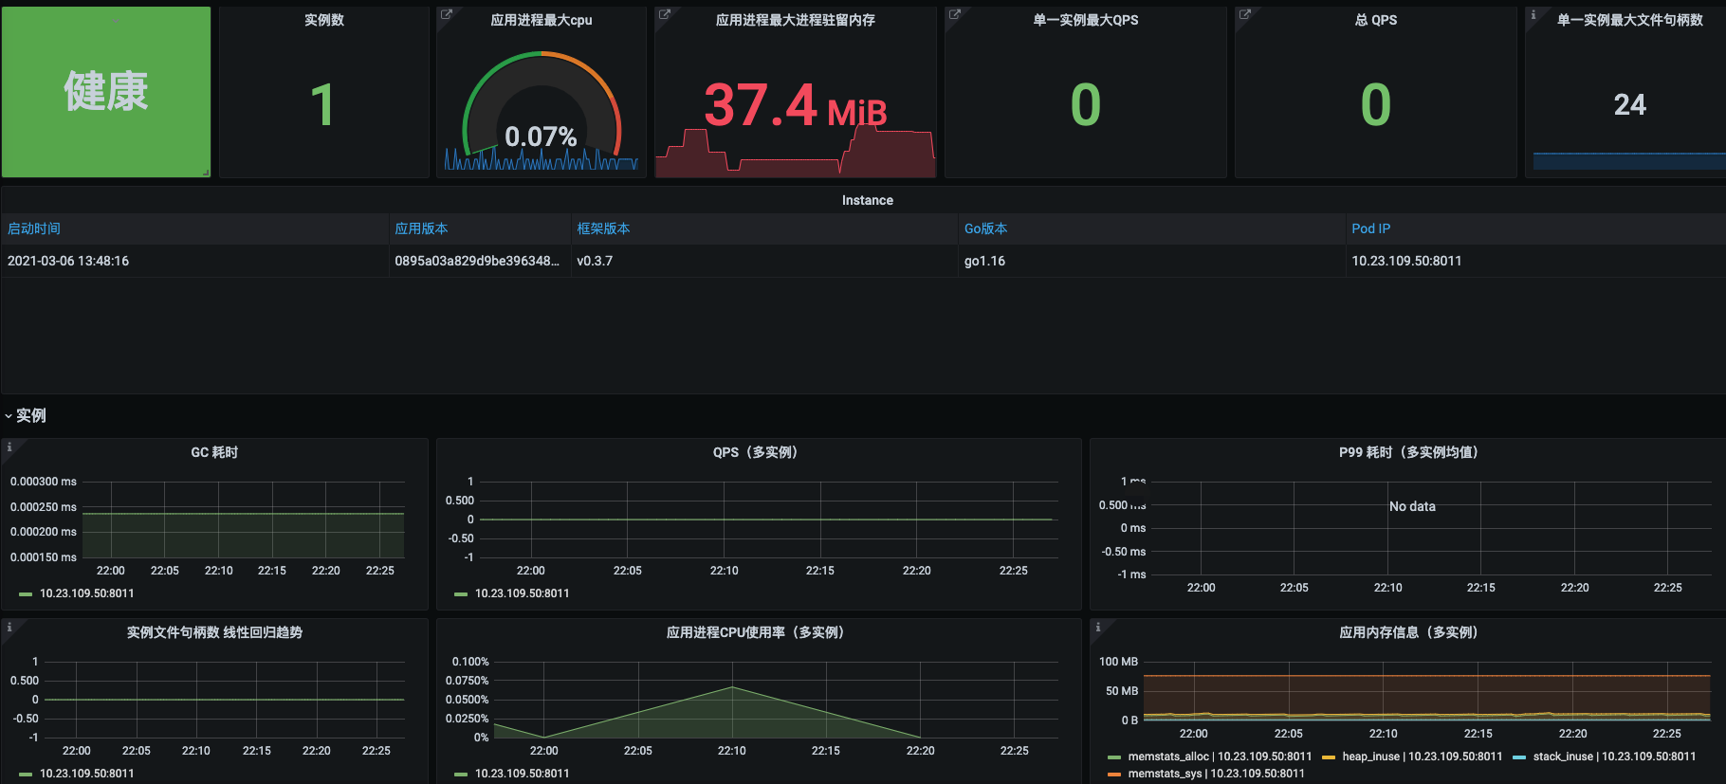
Task: Click 框架版本 column header
Action: coord(603,228)
